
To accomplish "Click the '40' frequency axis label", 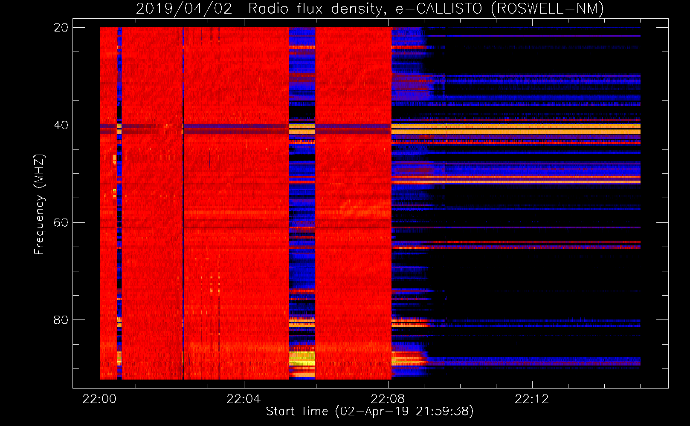I will click(x=61, y=125).
